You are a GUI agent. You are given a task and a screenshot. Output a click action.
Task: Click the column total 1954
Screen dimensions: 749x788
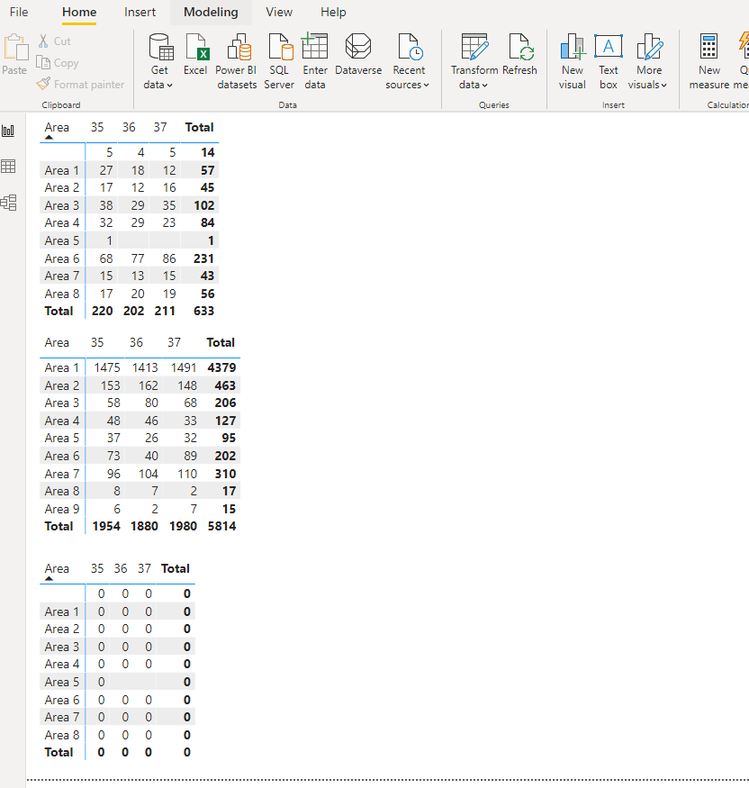click(x=106, y=526)
